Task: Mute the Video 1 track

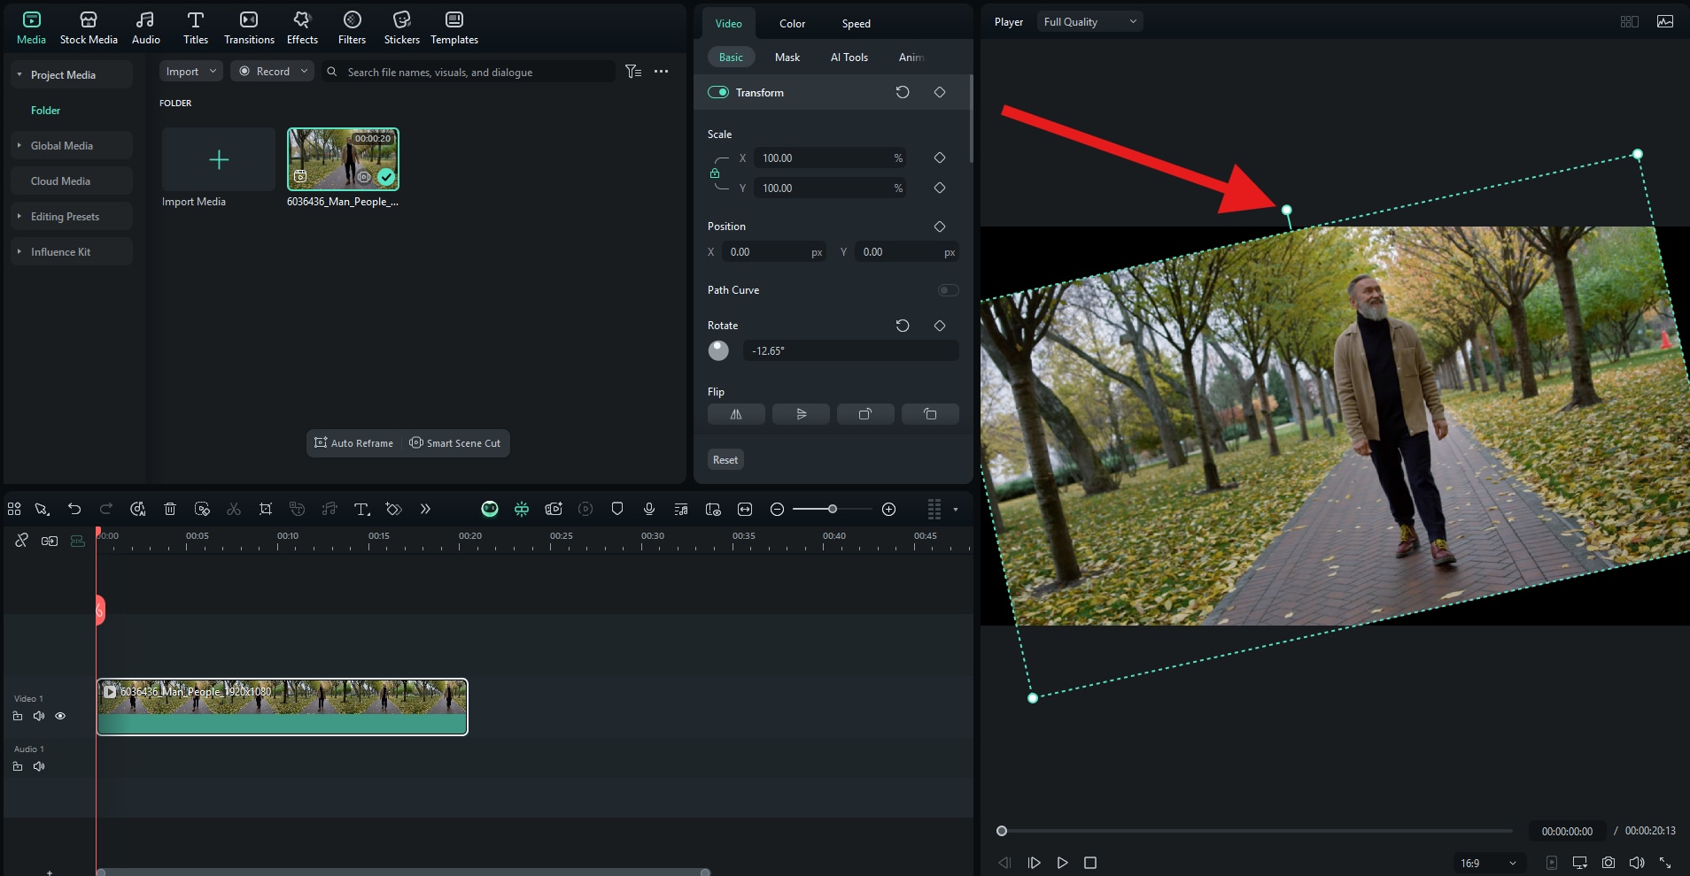Action: tap(39, 716)
